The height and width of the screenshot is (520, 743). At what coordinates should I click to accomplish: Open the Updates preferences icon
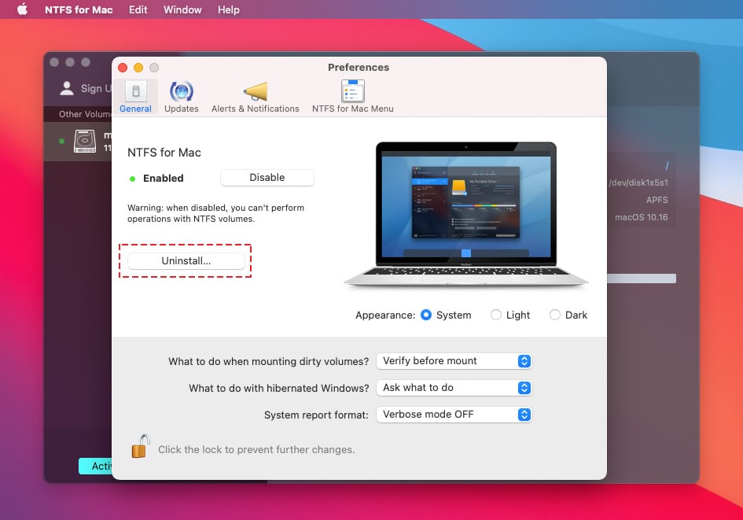point(182,92)
